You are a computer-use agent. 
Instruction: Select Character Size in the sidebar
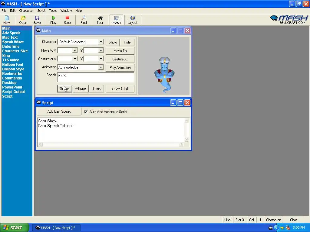(x=15, y=51)
